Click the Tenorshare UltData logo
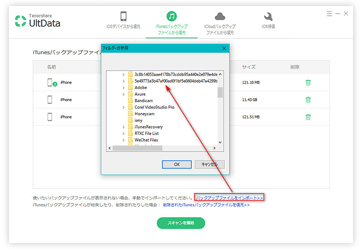Viewport: 362px width, 249px height. tap(37, 21)
